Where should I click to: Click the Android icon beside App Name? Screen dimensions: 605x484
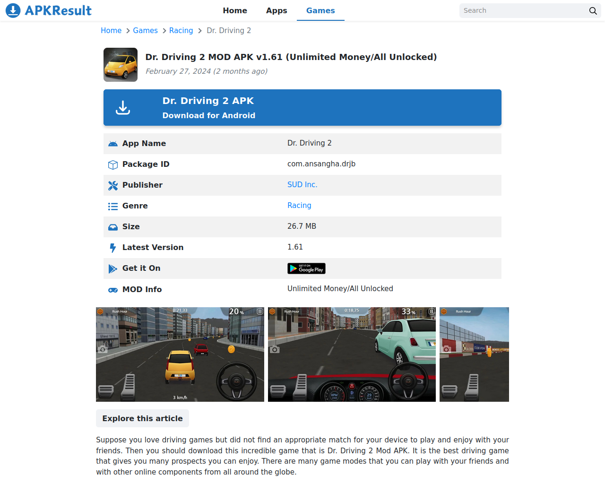(113, 144)
